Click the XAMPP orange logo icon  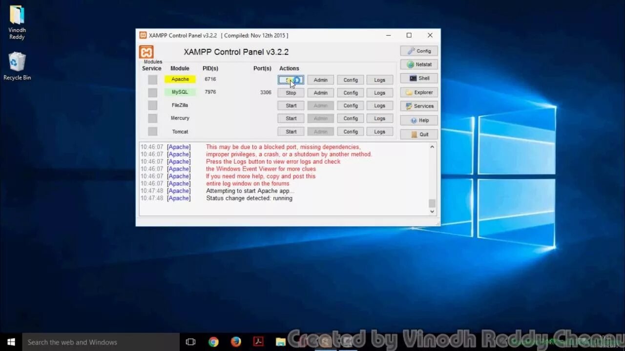146,52
